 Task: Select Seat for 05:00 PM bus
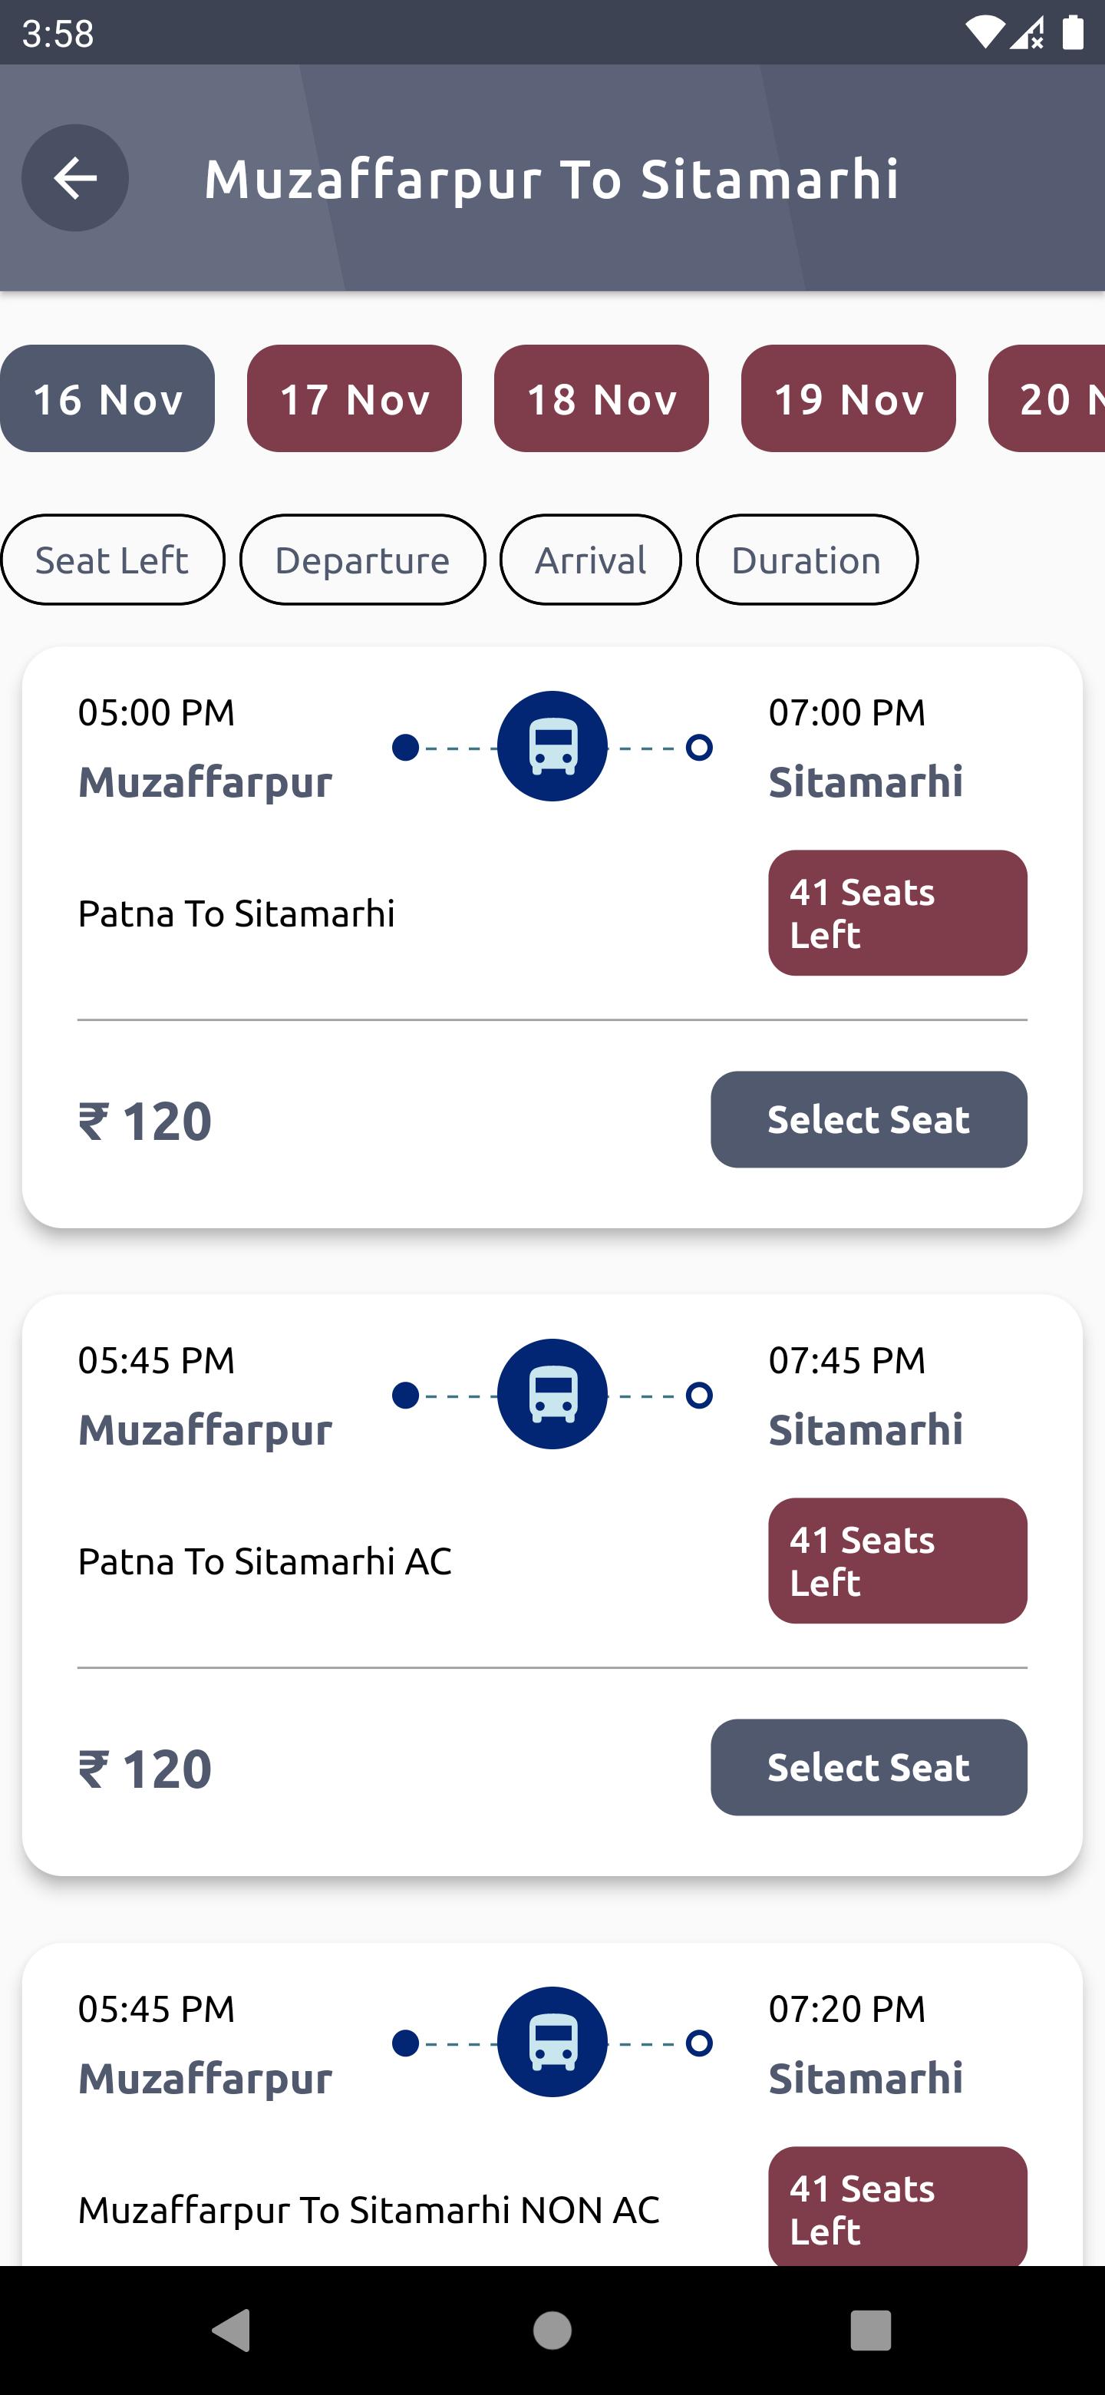869,1119
